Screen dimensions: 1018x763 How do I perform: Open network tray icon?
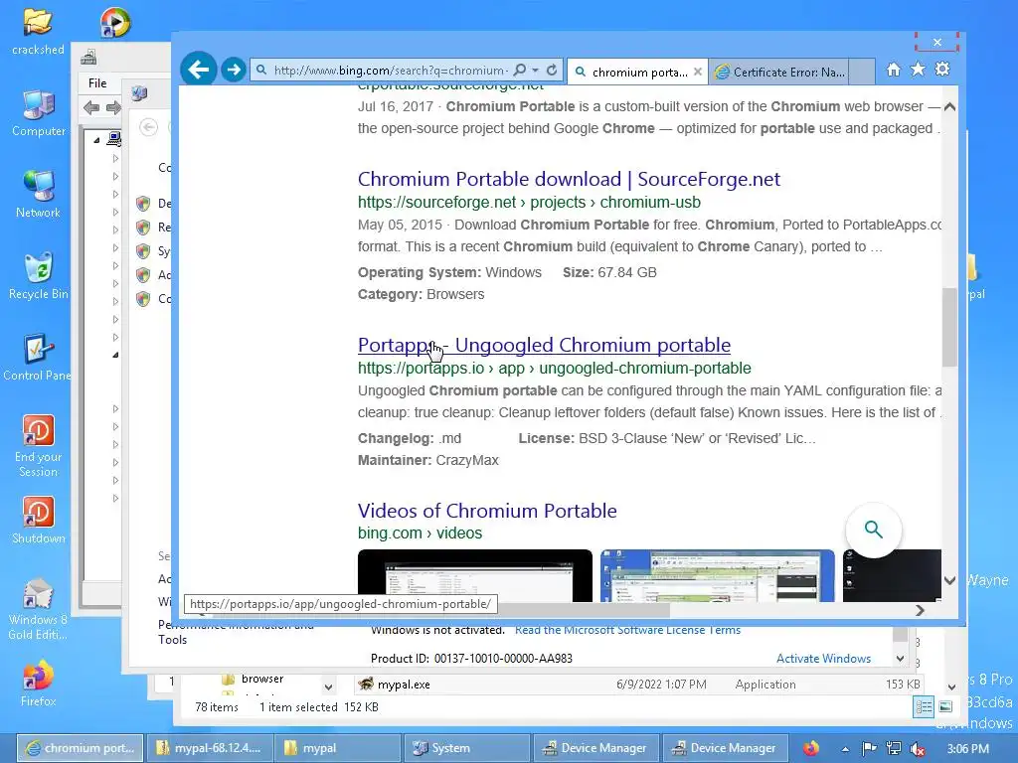[x=894, y=749]
